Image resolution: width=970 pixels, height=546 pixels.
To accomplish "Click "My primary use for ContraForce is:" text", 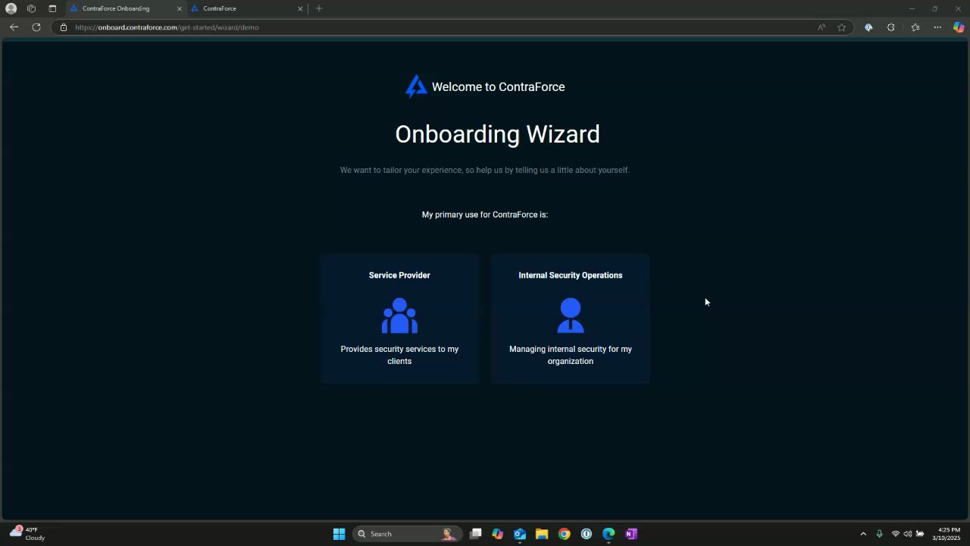I will tap(485, 215).
